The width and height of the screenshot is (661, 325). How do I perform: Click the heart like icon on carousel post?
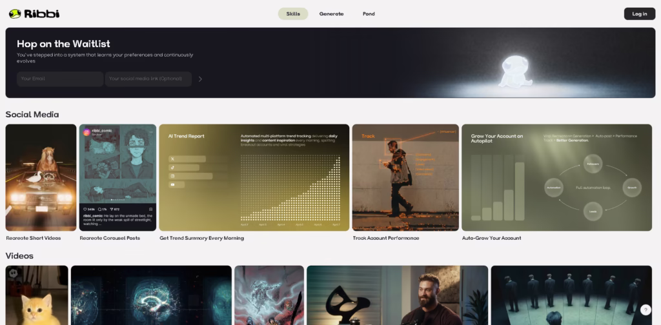pyautogui.click(x=85, y=210)
